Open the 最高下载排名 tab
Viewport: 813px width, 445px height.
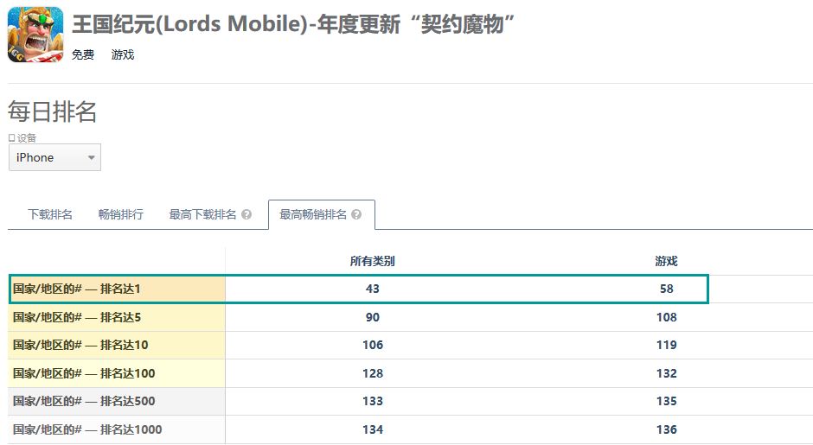[202, 215]
